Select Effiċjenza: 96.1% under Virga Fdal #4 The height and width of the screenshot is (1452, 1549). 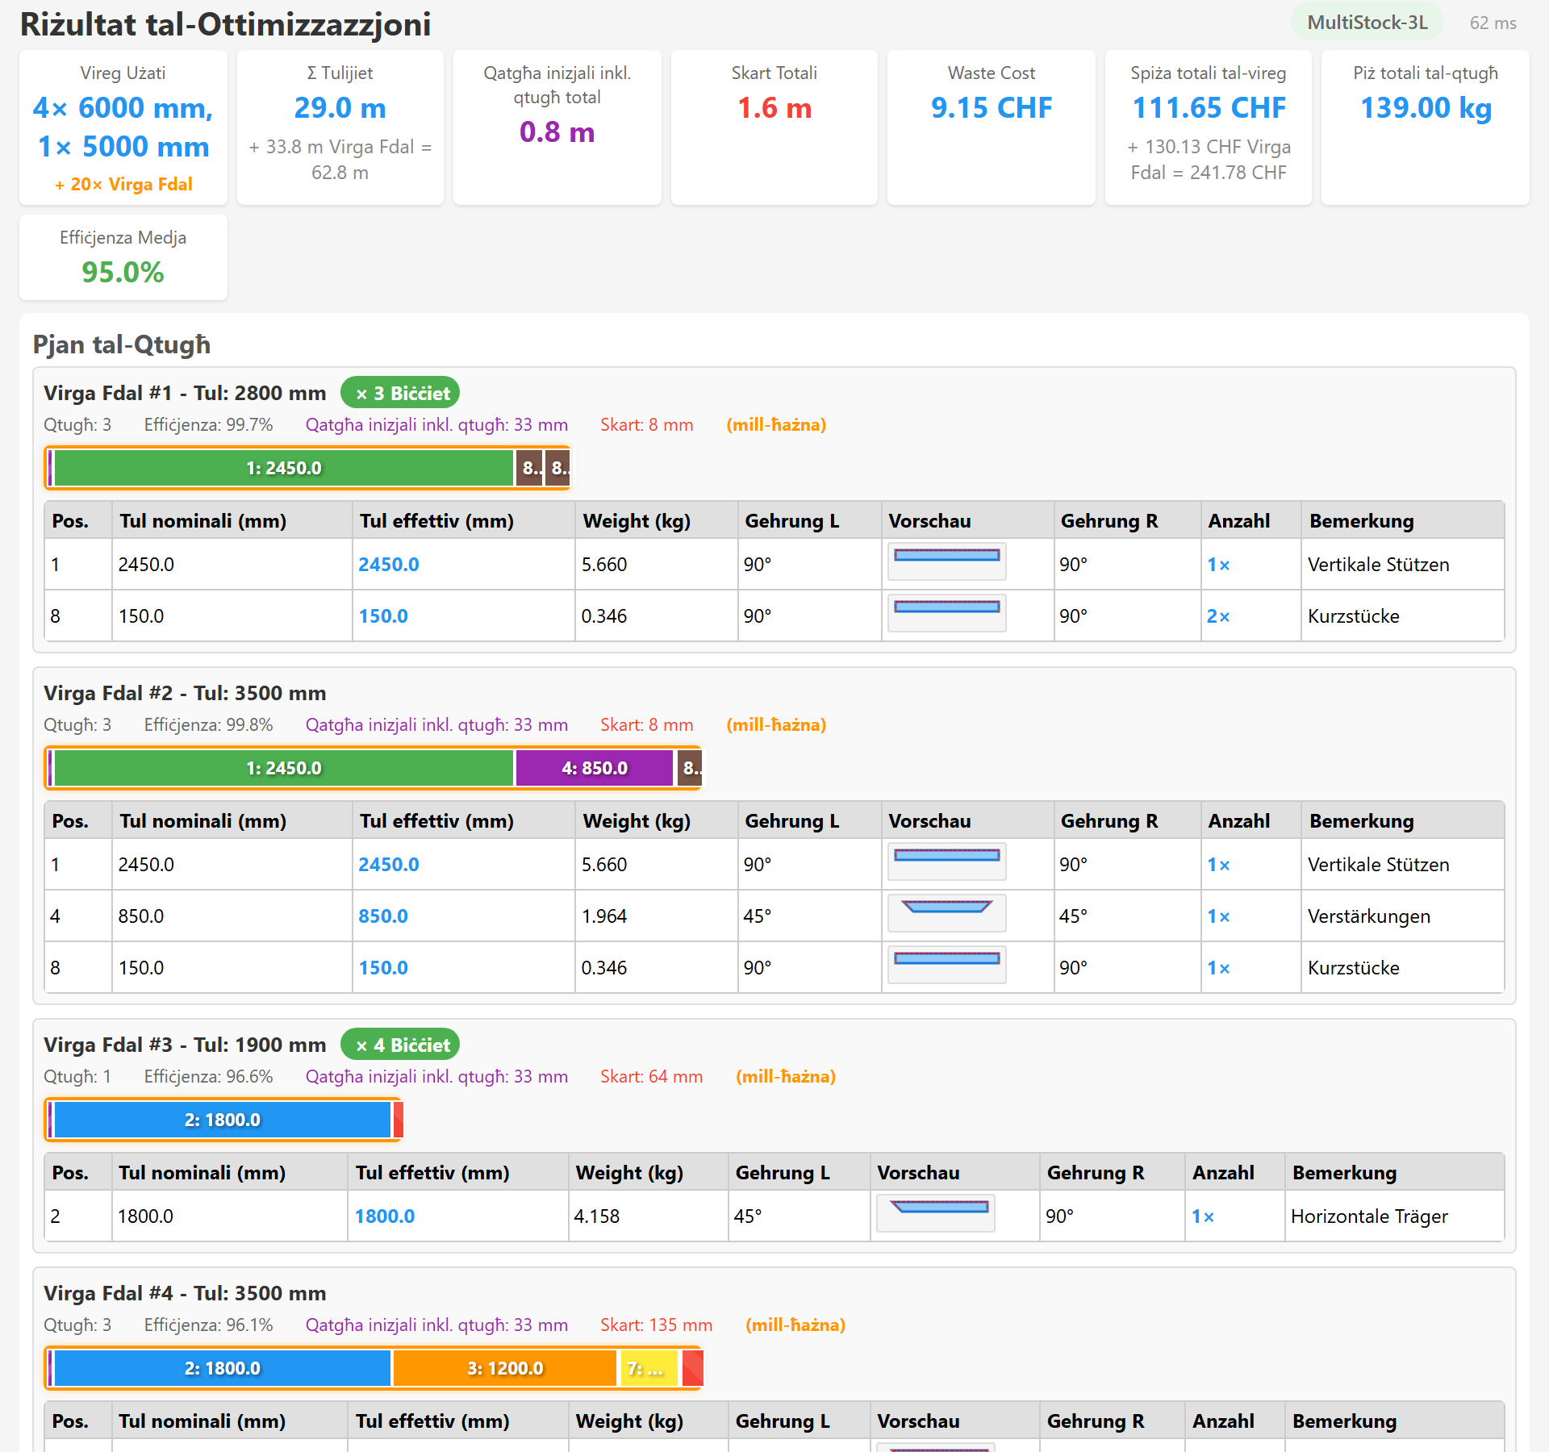click(x=208, y=1325)
